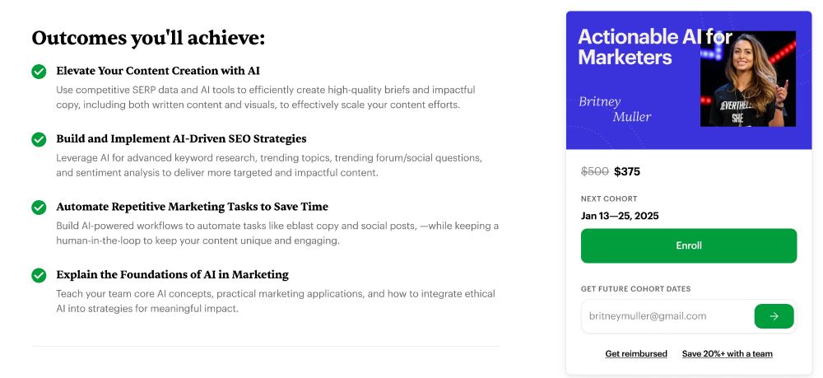The height and width of the screenshot is (378, 823).
Task: Click the Outcomes you'll achieve heading
Action: click(148, 38)
